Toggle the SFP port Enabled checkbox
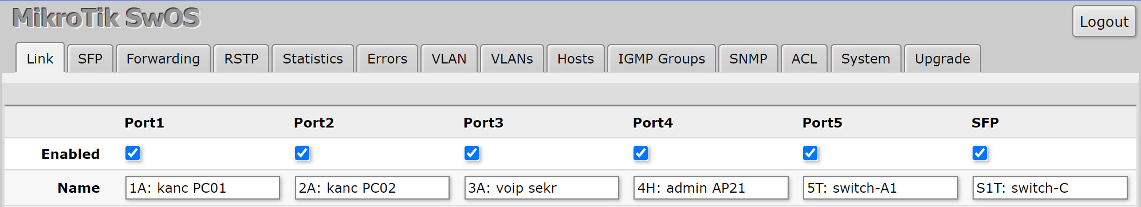This screenshot has height=207, width=1141. [979, 153]
